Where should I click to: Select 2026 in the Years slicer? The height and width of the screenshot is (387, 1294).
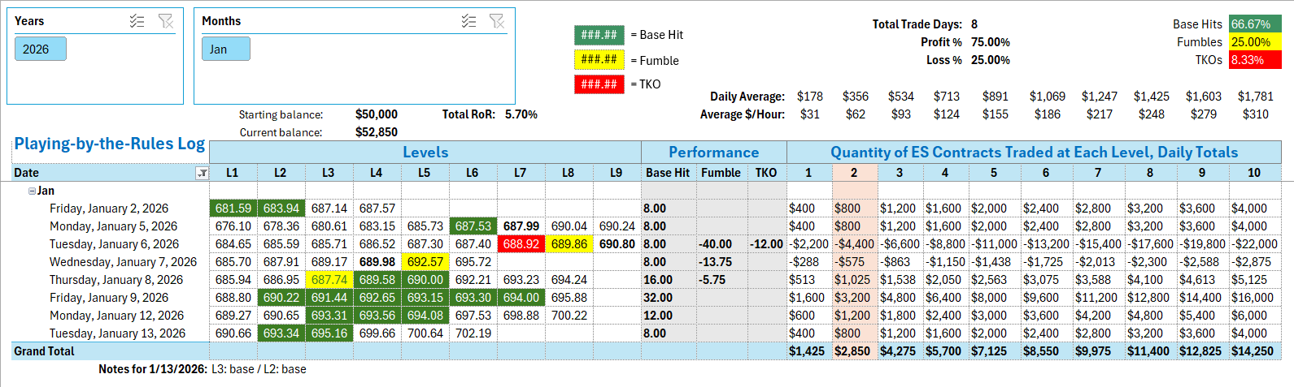[41, 49]
